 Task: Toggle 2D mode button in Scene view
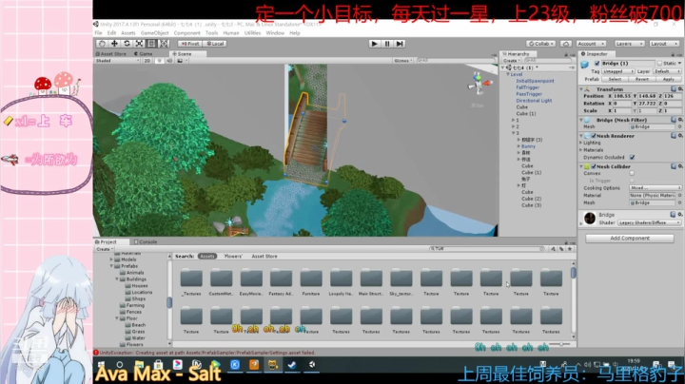point(147,61)
